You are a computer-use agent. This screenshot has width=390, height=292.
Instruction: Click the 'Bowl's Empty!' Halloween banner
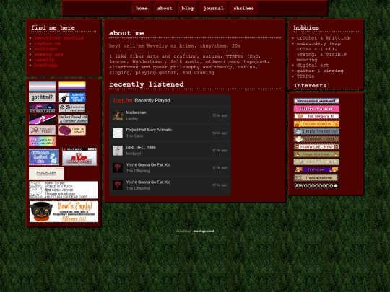[64, 211]
